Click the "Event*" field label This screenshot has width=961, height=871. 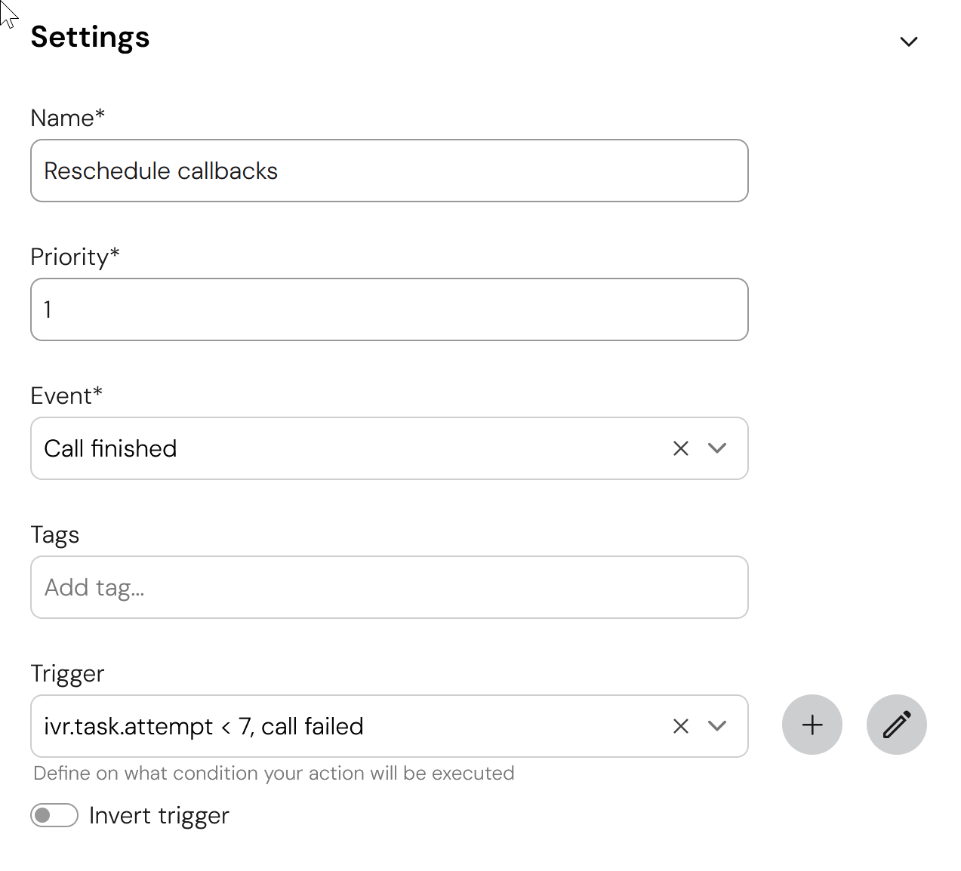click(66, 395)
